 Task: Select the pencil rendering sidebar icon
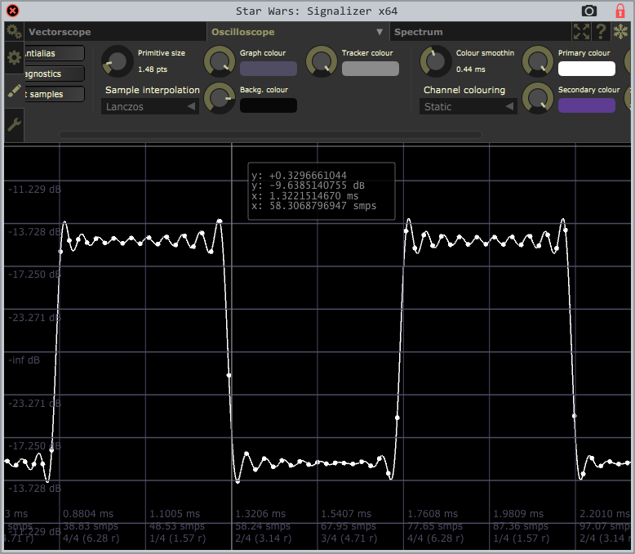tap(14, 91)
